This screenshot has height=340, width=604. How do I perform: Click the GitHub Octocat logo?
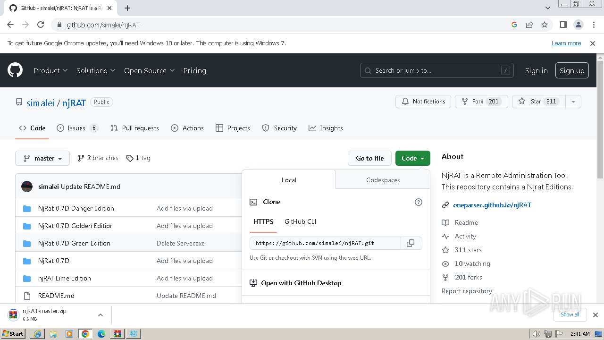coord(15,70)
